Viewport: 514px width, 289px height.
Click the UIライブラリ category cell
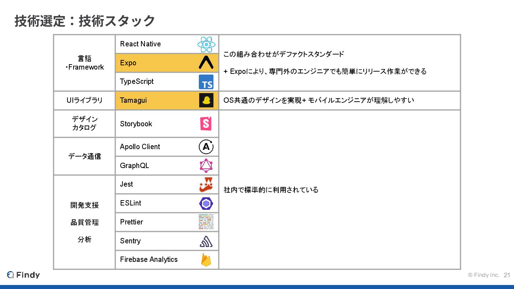pyautogui.click(x=85, y=100)
